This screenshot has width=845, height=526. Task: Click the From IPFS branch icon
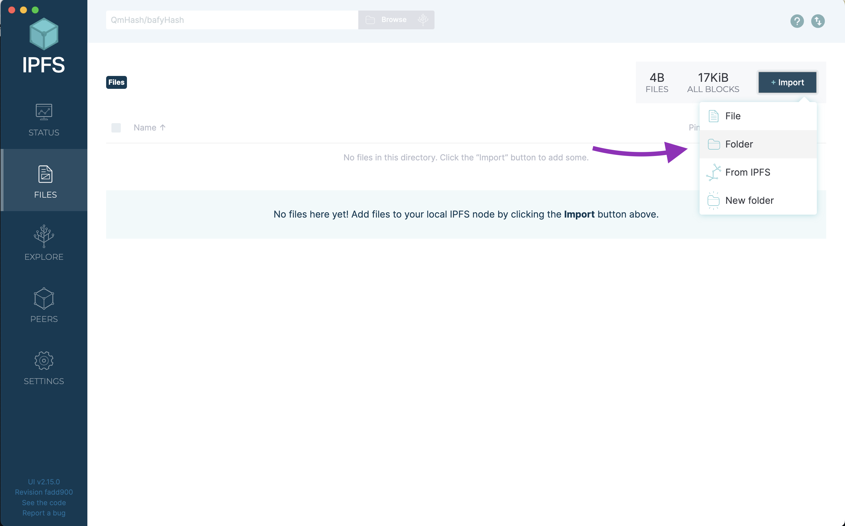[714, 172]
